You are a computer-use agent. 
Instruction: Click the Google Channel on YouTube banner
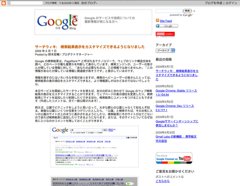[174, 158]
